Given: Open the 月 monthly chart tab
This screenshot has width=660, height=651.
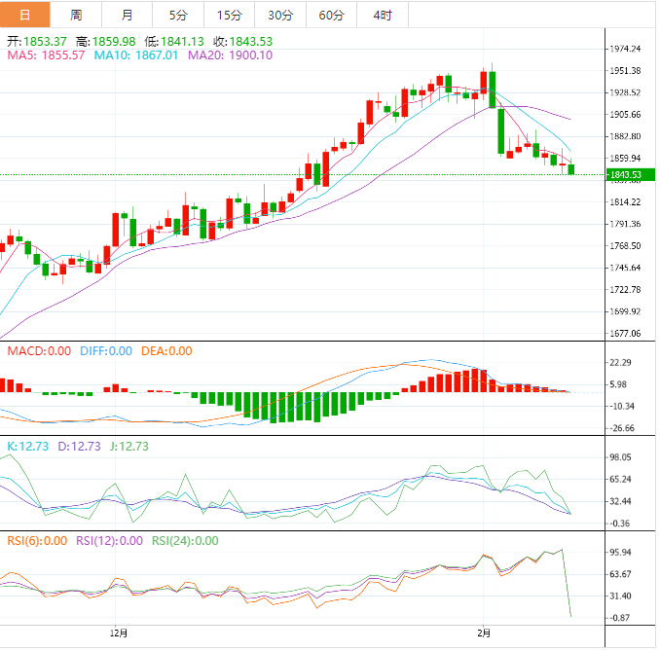Looking at the screenshot, I should tap(128, 15).
